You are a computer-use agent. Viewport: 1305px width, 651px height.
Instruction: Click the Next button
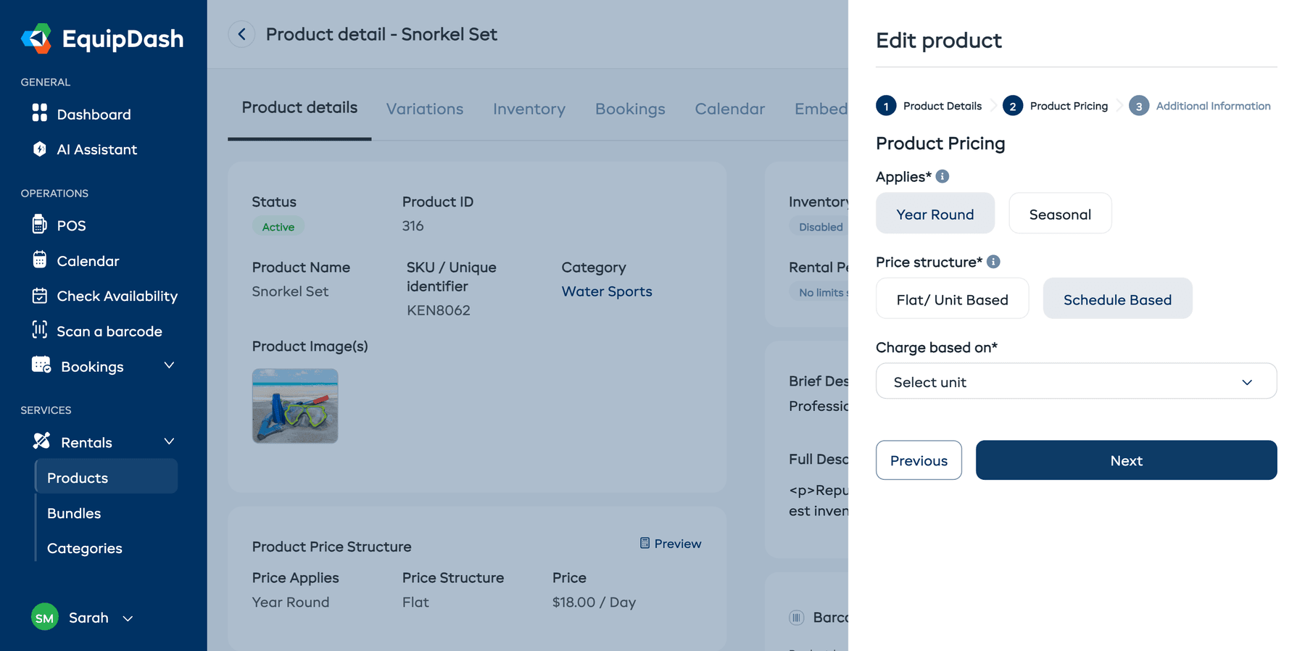click(1126, 460)
